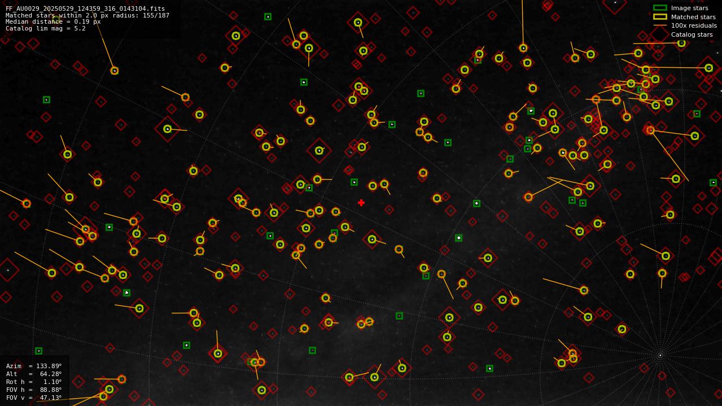Click the 'FOV v = 47.13°' readout
Screen dimensions: 722x406
pyautogui.click(x=34, y=398)
